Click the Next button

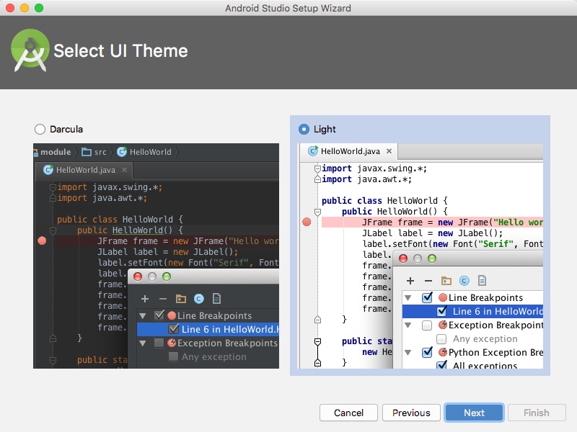(x=474, y=413)
